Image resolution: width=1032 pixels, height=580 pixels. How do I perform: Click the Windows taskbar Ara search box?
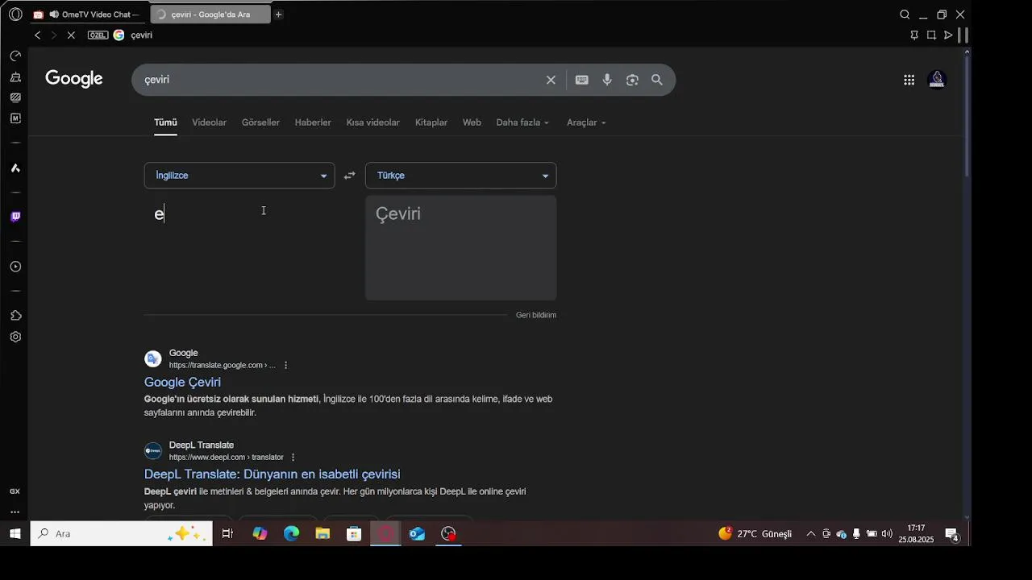click(x=122, y=534)
